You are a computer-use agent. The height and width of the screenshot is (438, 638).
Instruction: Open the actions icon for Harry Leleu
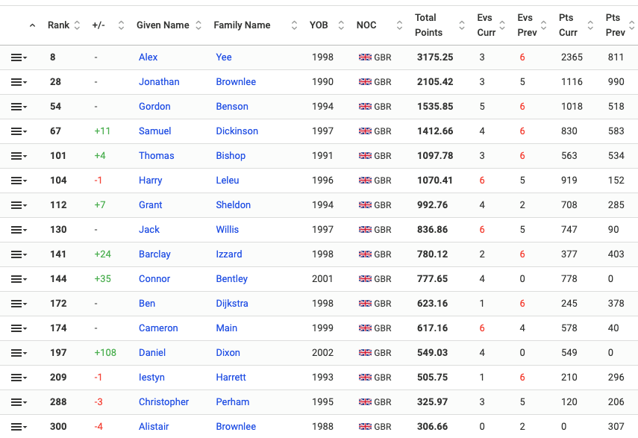point(18,180)
